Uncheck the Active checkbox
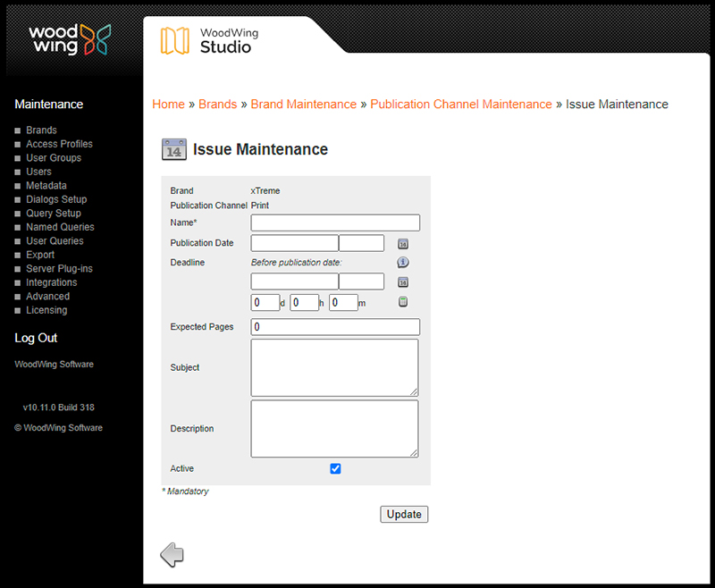The height and width of the screenshot is (588, 715). [335, 468]
